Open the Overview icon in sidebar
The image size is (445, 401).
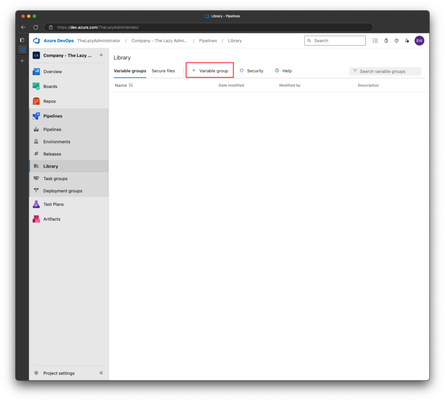[x=37, y=72]
